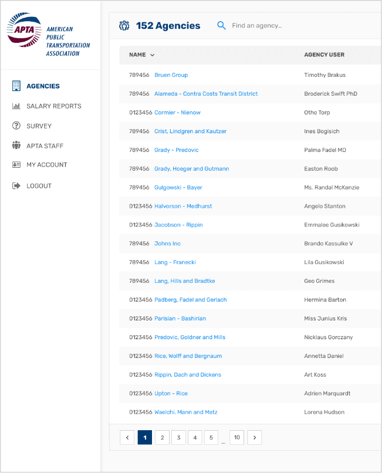This screenshot has width=382, height=473.
Task: Click the agencies group icon beside 152 Agencies
Action: click(124, 26)
